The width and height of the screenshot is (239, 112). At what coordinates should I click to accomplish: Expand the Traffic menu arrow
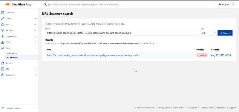coord(36,18)
